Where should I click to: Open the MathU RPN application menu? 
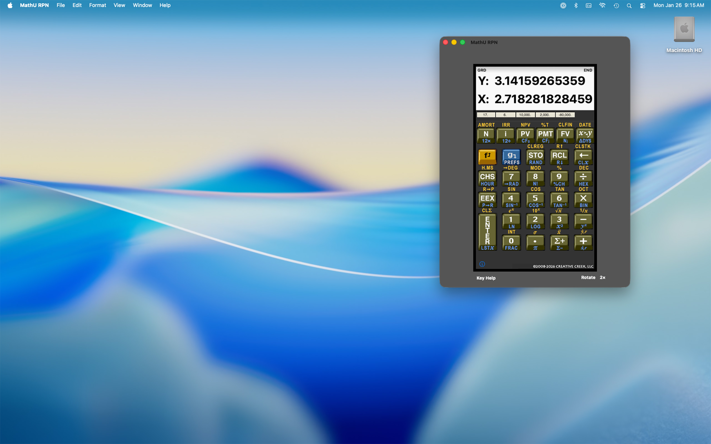tap(34, 5)
